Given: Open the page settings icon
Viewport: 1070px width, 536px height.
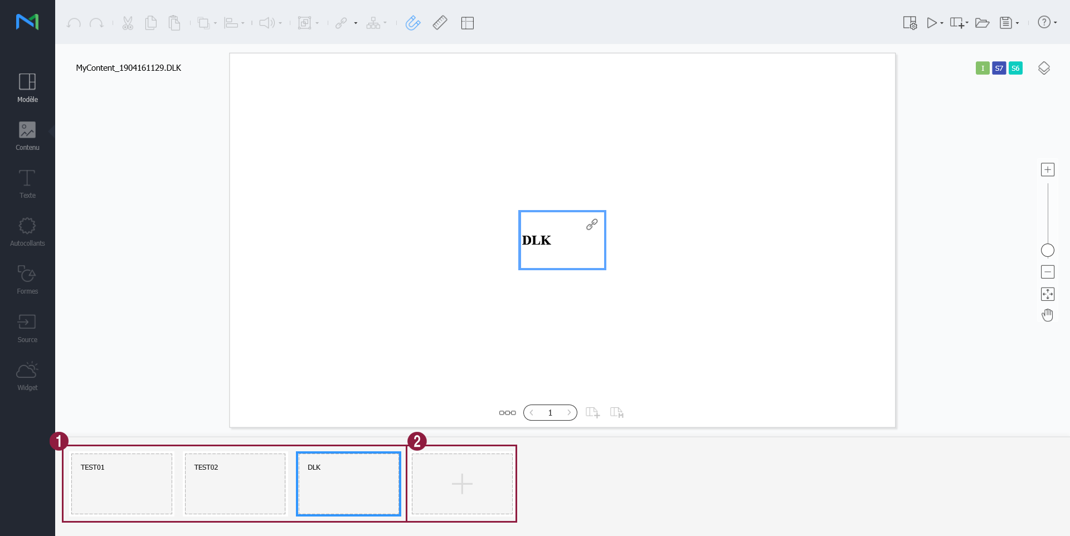Looking at the screenshot, I should pyautogui.click(x=909, y=23).
